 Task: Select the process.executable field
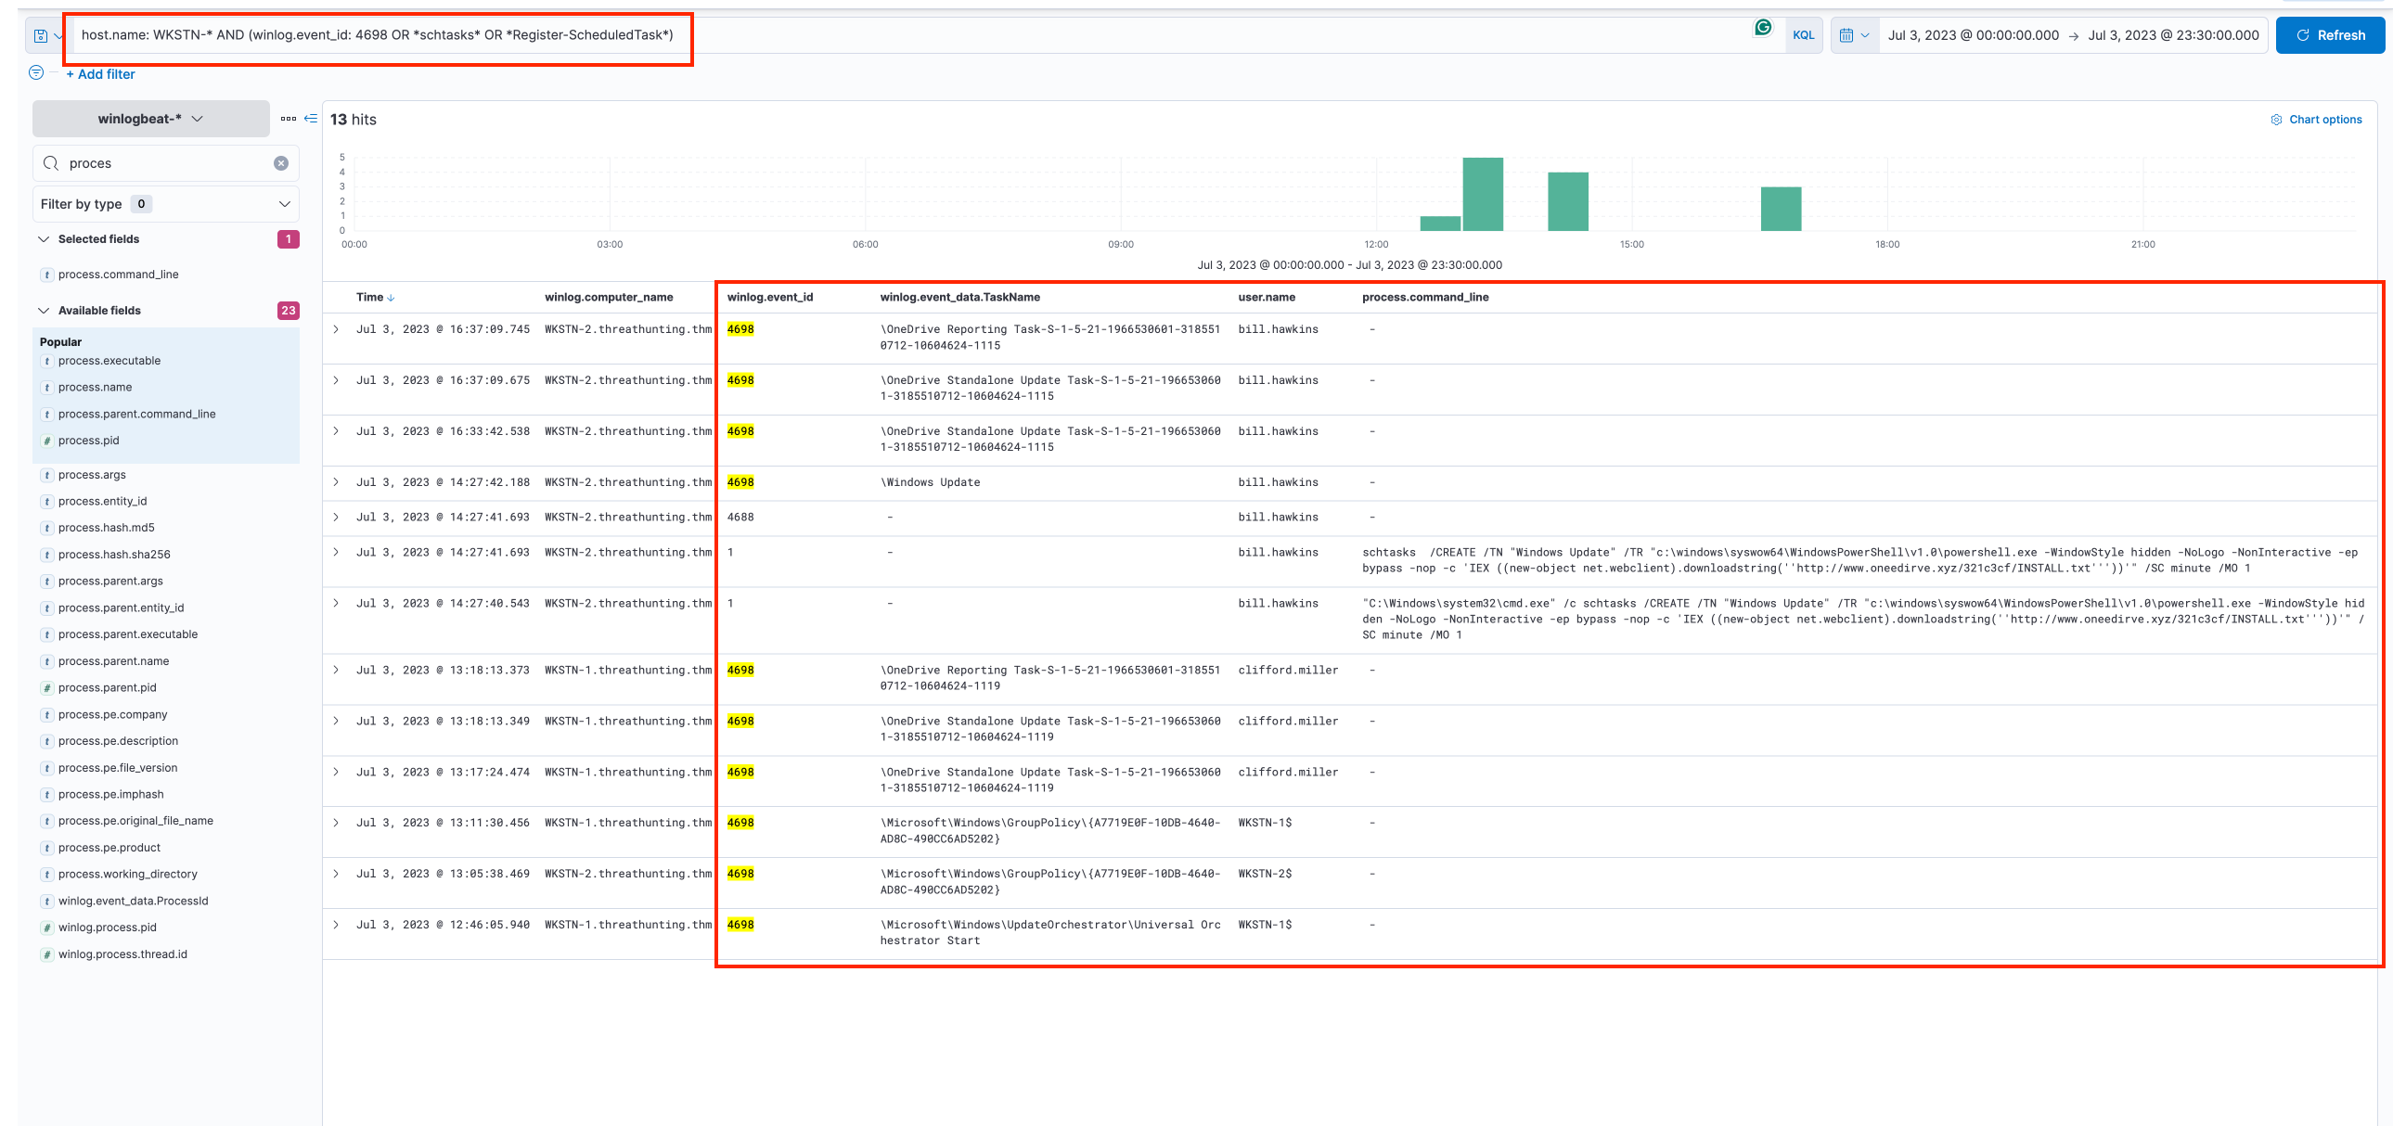tap(109, 361)
